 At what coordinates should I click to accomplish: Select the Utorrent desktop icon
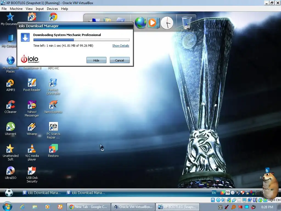11,127
